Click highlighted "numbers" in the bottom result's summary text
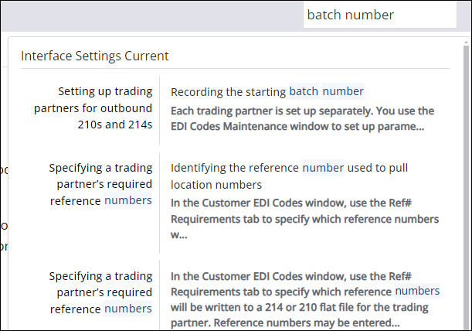The image size is (472, 331). (417, 292)
